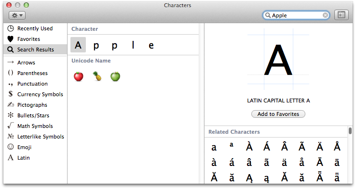Toggle the compact character viewer button
The image size is (356, 189).
tap(341, 15)
